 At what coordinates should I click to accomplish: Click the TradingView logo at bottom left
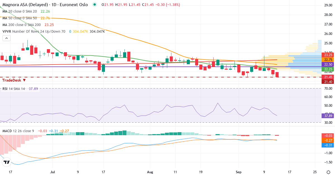[7, 162]
